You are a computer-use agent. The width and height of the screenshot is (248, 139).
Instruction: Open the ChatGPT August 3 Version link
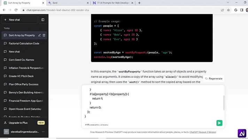(x=203, y=132)
